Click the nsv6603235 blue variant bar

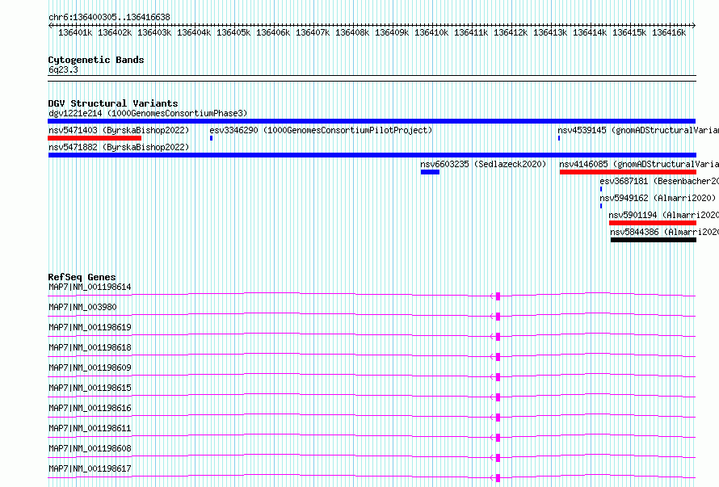tap(430, 172)
